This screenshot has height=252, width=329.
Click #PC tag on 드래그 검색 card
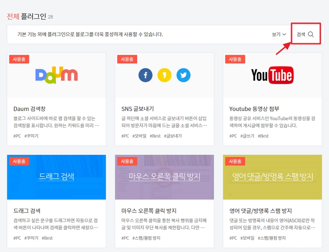tap(17, 238)
